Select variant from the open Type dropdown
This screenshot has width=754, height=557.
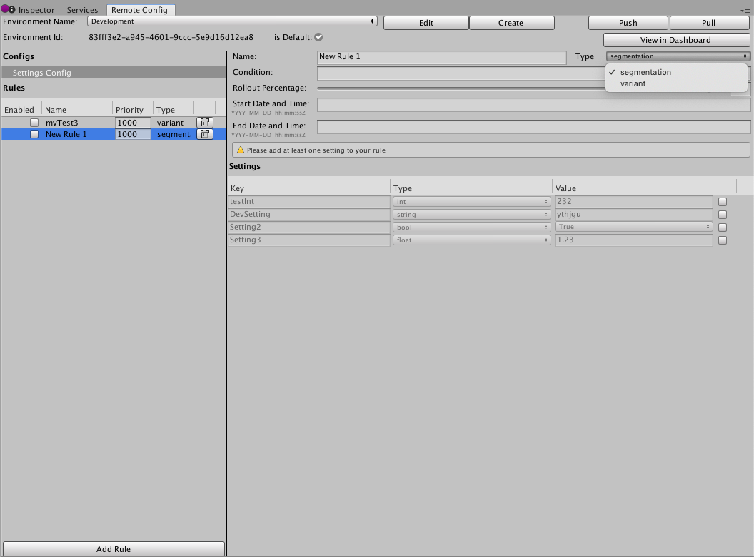coord(633,83)
